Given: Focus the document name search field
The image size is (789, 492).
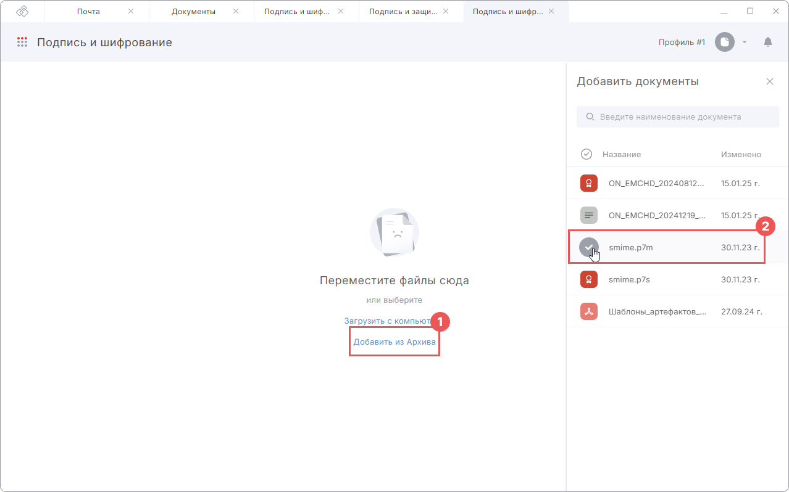Looking at the screenshot, I should [678, 117].
